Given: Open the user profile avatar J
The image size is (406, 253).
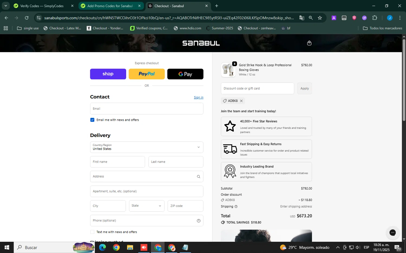Looking at the screenshot, I should click(x=389, y=18).
